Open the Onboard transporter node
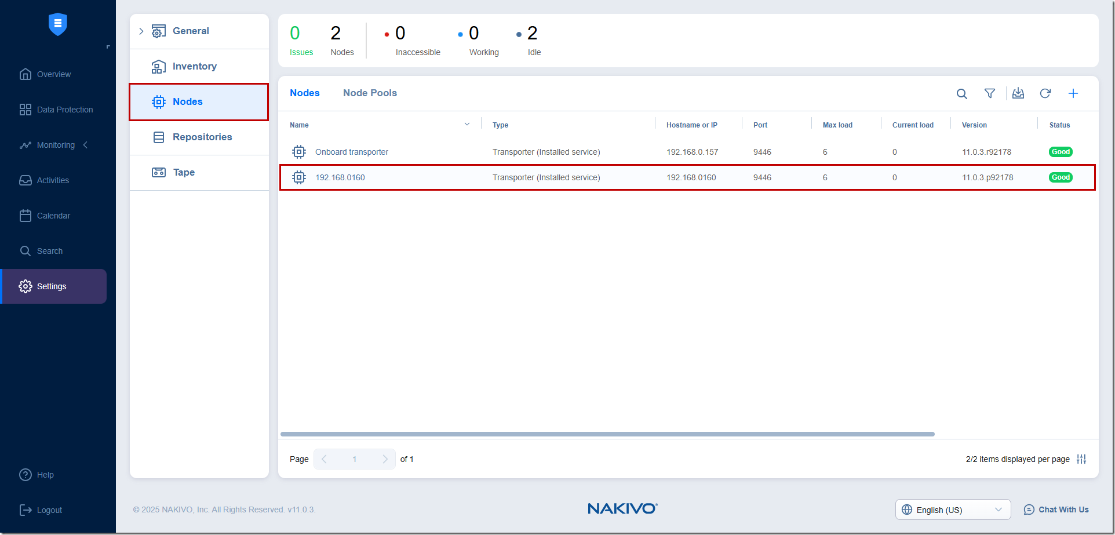Screen dimensions: 1115x535 point(352,152)
